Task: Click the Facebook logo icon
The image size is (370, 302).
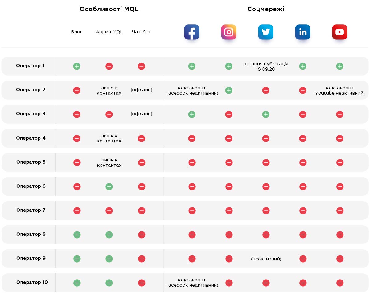Action: pos(192,32)
